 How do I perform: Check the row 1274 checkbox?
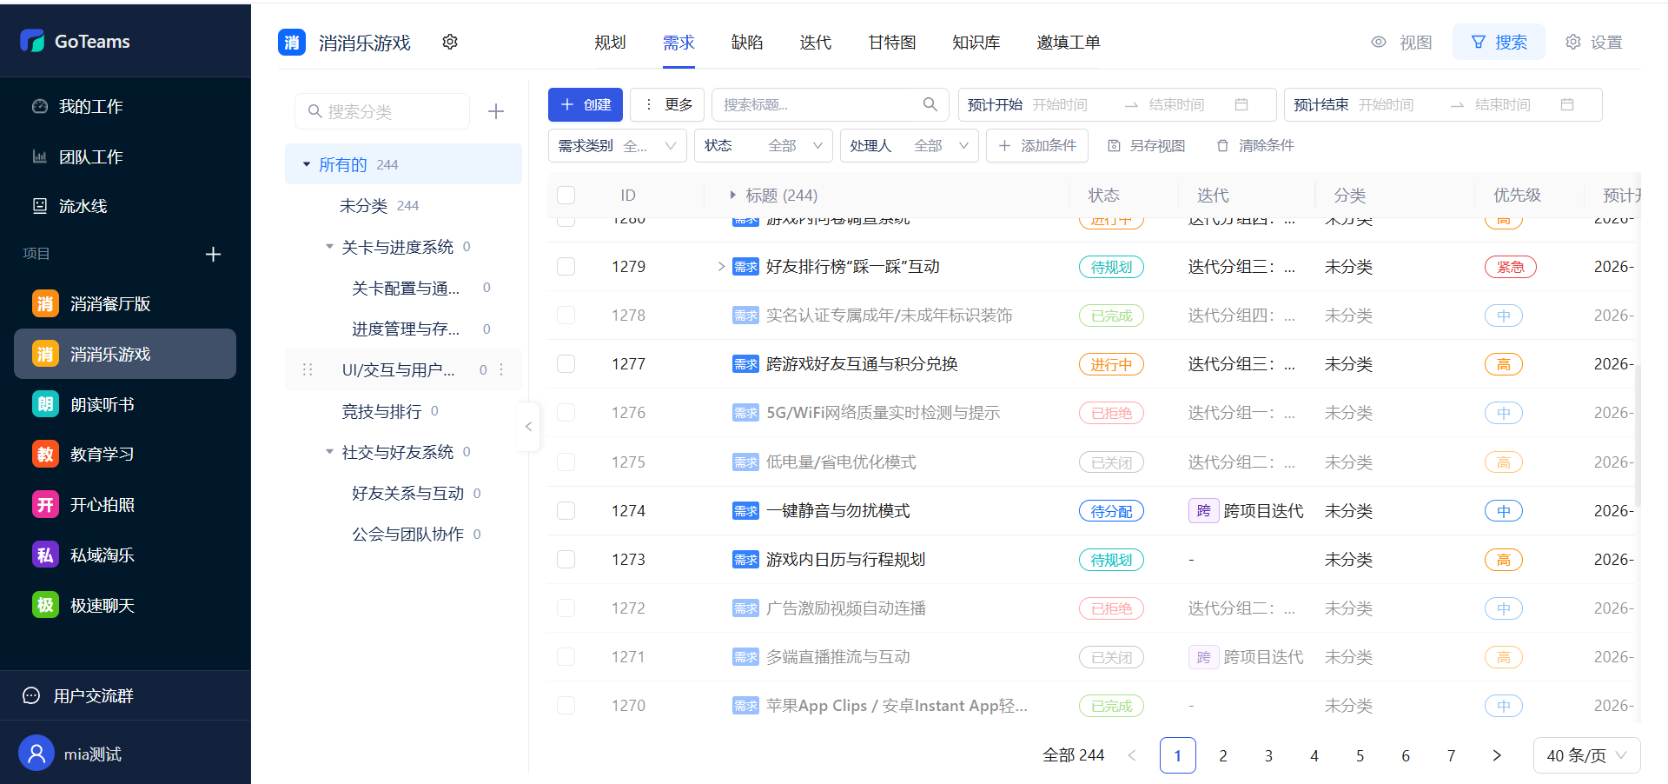[566, 510]
